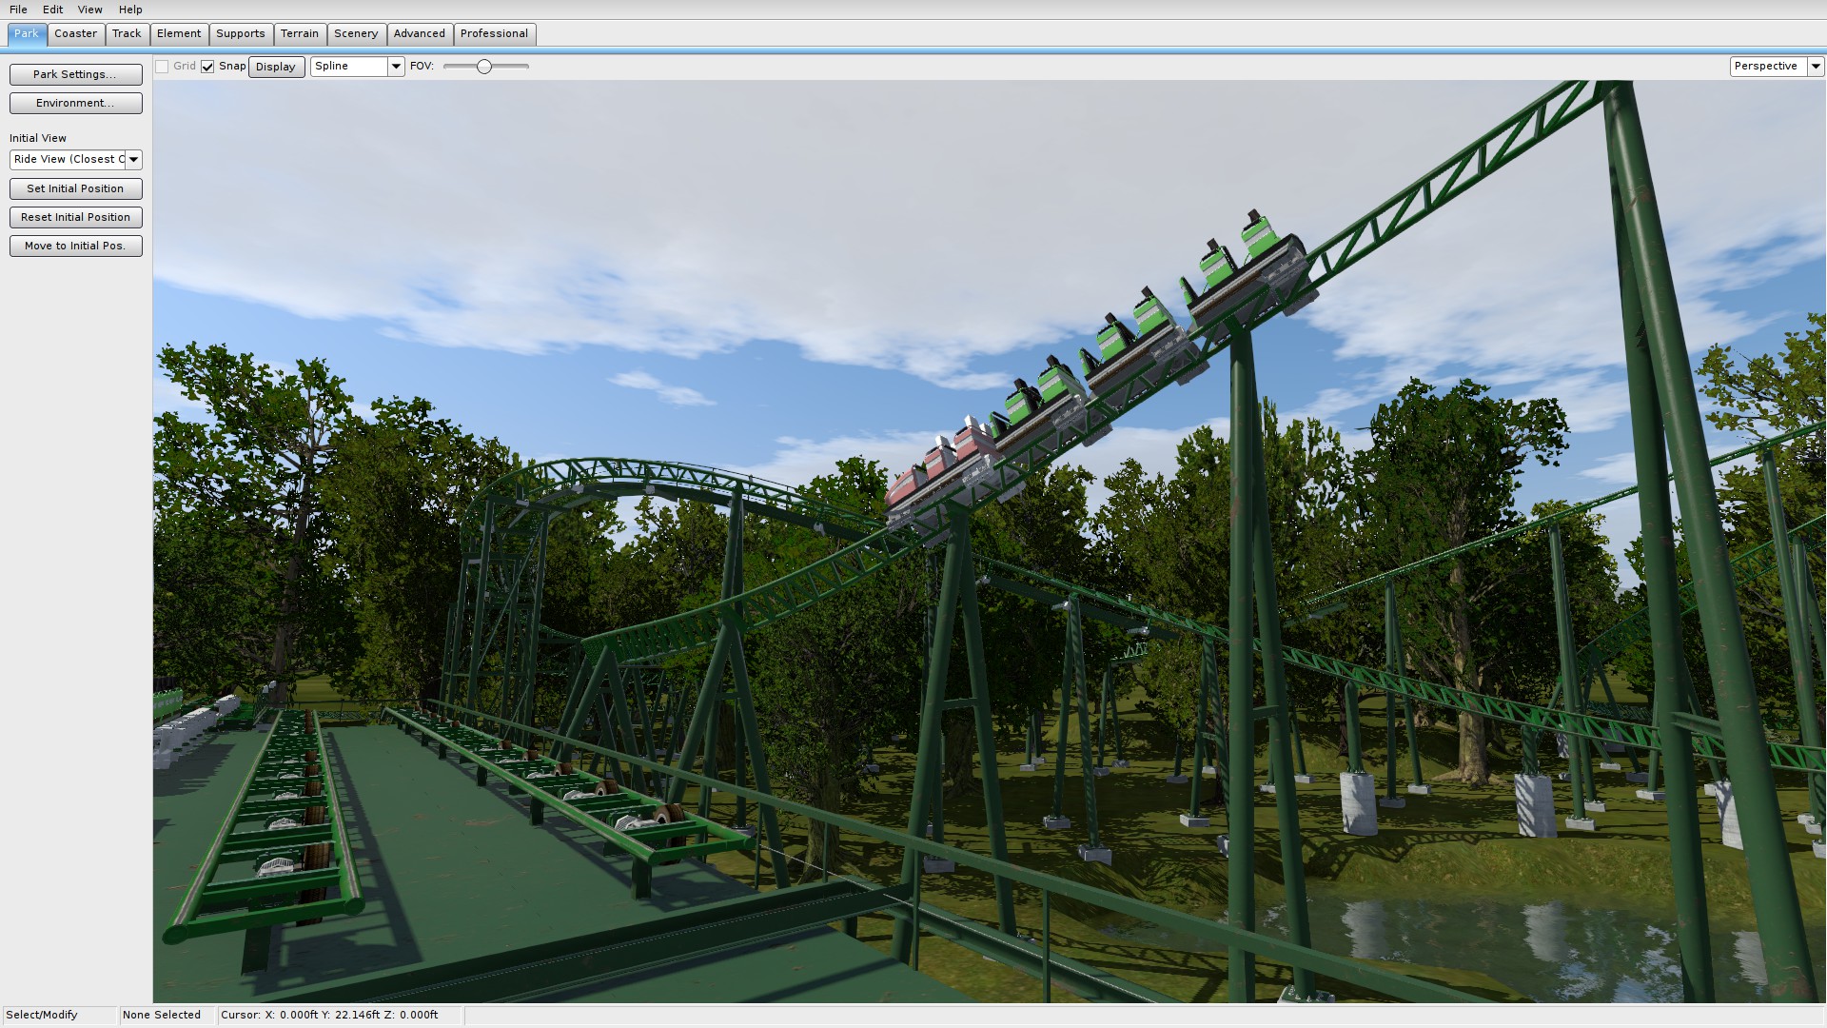This screenshot has width=1827, height=1028.
Task: Click Move to Initial Pos. button
Action: point(76,246)
